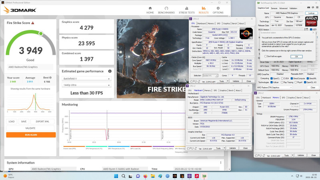
Task: Click the Lookup button in GPU-Z
Action: 311,13
